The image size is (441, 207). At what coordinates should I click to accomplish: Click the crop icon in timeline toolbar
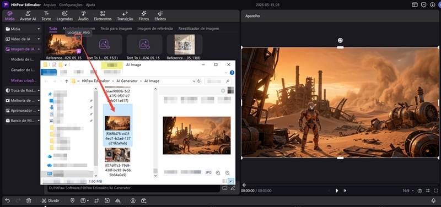click(96, 200)
